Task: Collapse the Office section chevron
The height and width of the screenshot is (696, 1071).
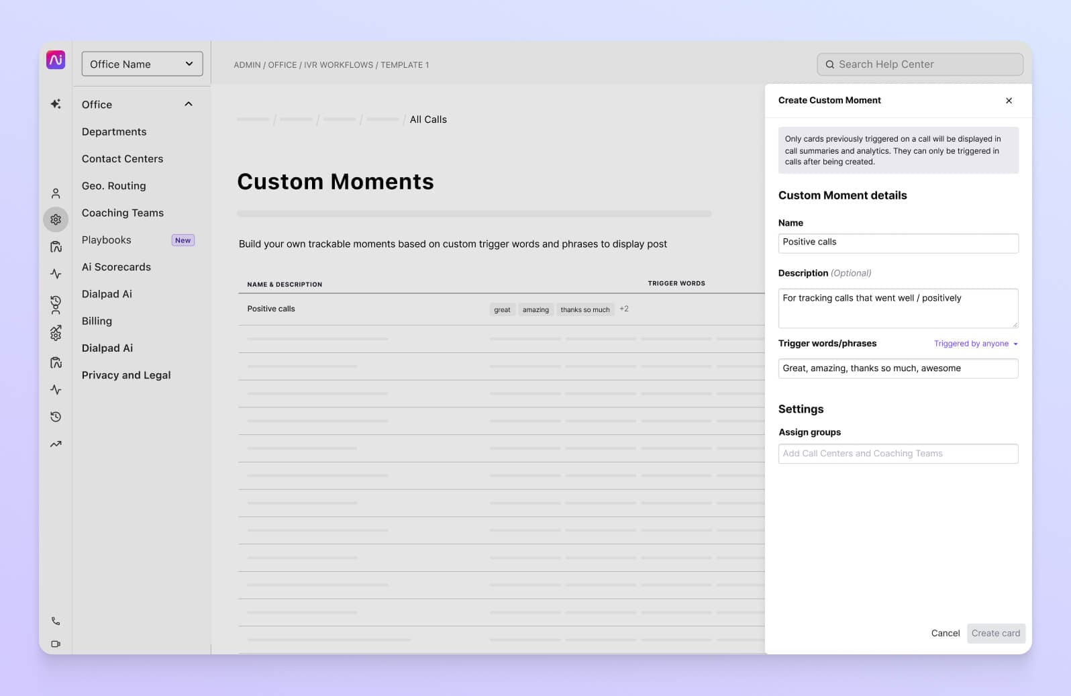Action: coord(189,104)
